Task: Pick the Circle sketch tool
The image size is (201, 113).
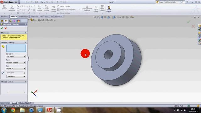Action: [23, 6]
